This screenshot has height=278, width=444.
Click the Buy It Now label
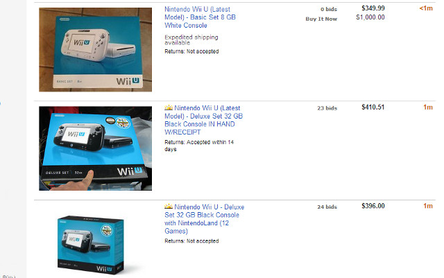click(x=321, y=19)
